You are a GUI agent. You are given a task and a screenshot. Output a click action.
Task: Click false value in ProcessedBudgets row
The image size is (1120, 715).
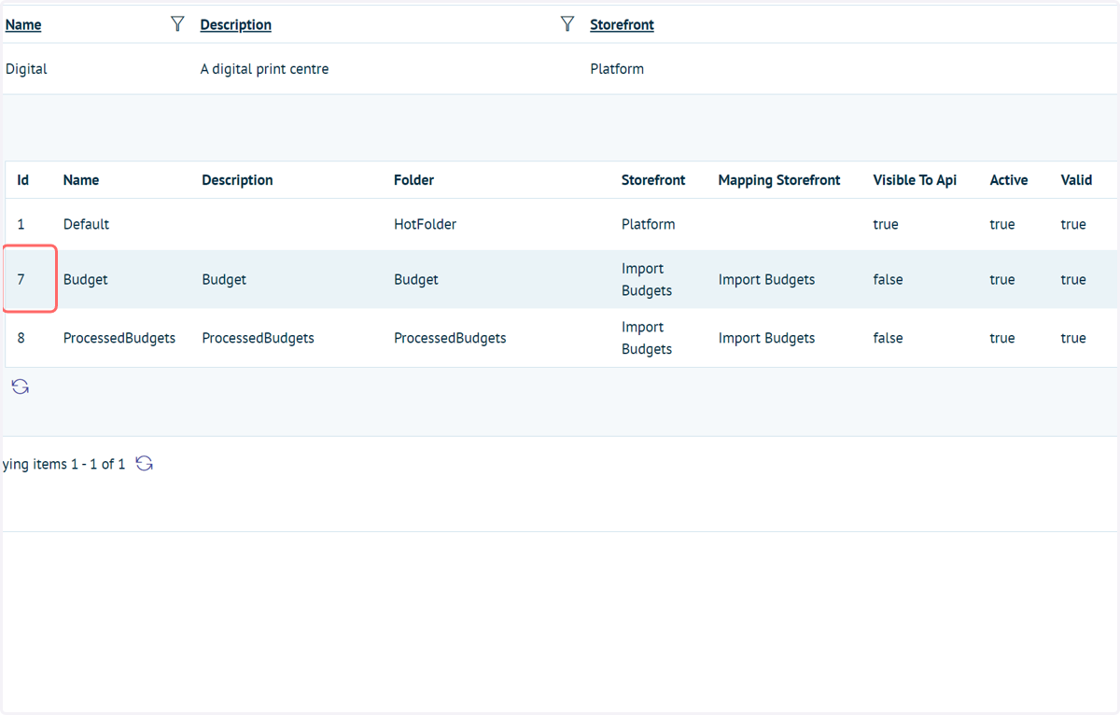point(888,338)
